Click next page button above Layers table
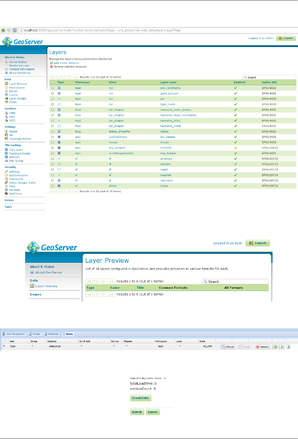298x439 pixels. pyautogui.click(x=70, y=77)
